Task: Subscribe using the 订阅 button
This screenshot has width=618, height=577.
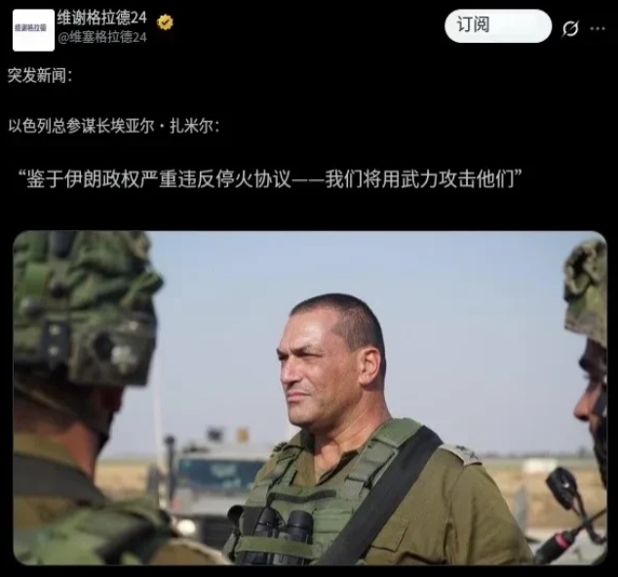Action: coord(498,26)
